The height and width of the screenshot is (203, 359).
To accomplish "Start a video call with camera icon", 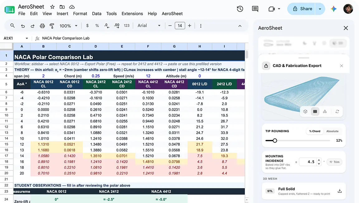I will (x=271, y=9).
